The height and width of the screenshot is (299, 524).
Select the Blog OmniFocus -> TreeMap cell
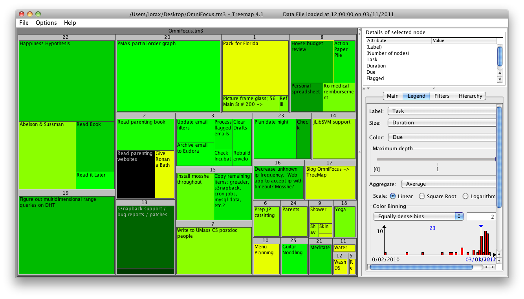click(330, 183)
